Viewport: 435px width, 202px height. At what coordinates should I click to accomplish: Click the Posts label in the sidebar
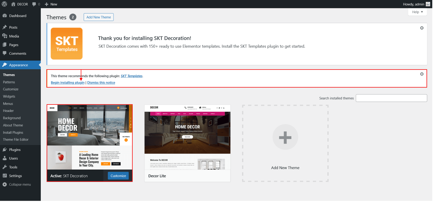[x=13, y=27]
